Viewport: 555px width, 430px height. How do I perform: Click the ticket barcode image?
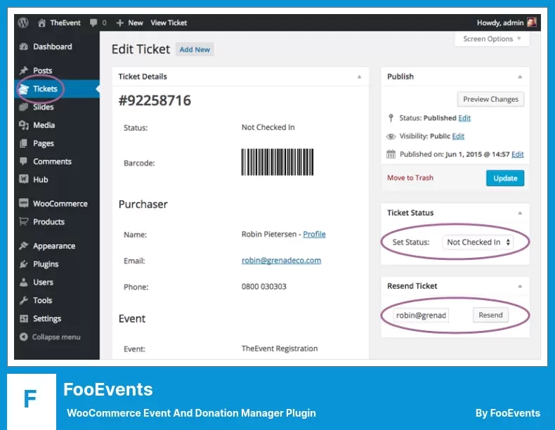click(x=277, y=162)
